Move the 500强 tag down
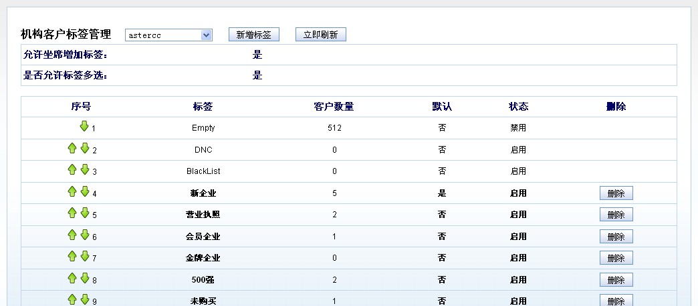The height and width of the screenshot is (306, 698). [85, 278]
